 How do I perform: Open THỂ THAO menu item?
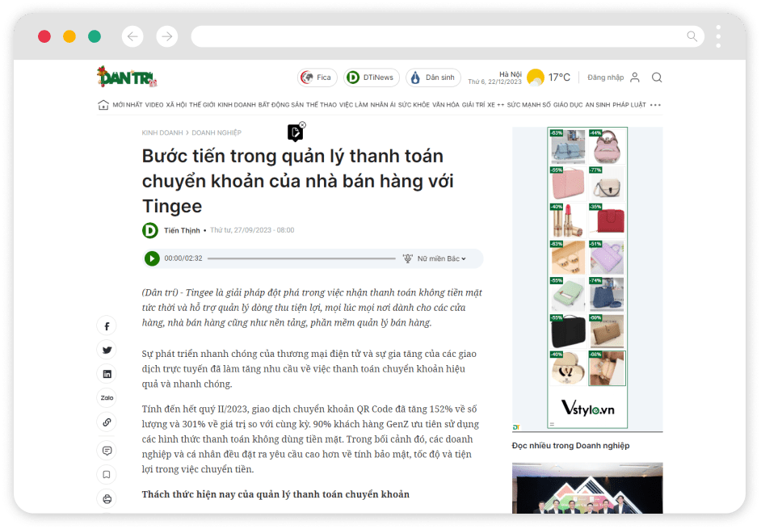click(322, 105)
